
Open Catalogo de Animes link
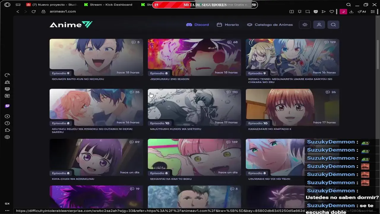(x=270, y=25)
